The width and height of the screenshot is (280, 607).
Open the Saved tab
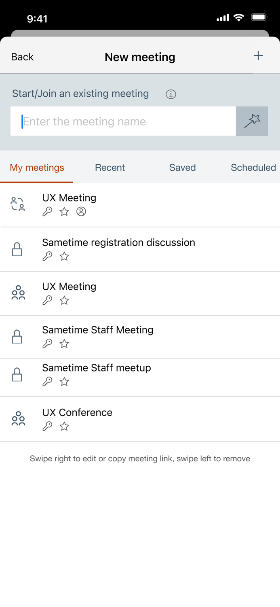182,167
